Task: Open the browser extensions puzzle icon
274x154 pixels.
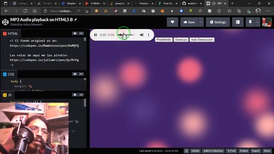Action: click(x=219, y=11)
